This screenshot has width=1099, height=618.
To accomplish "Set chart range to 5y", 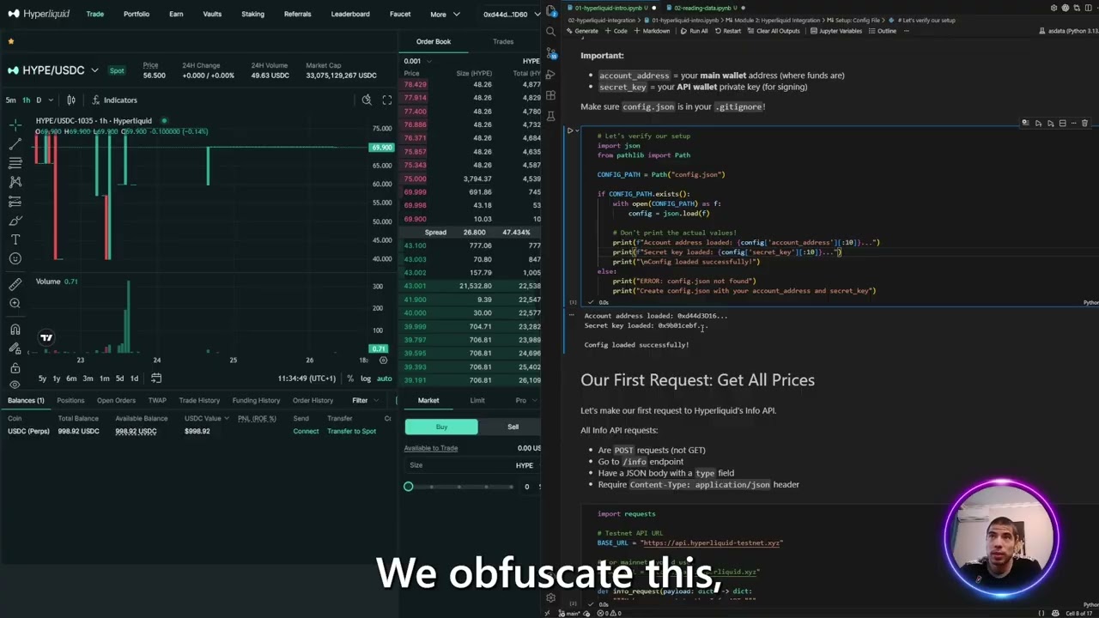I will click(42, 379).
